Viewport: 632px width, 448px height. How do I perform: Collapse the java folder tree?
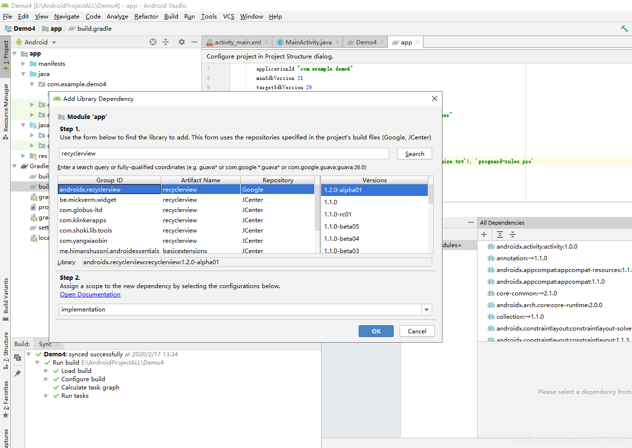(x=23, y=74)
